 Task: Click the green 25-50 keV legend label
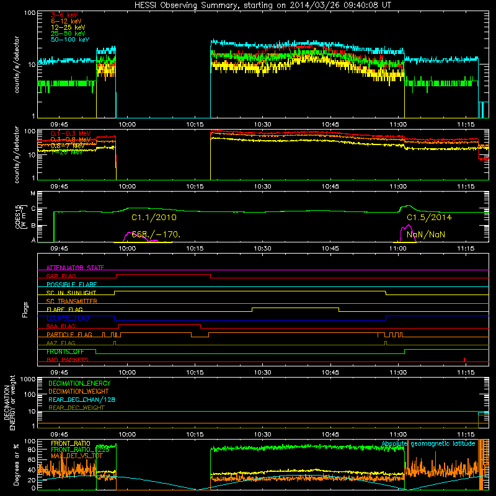[x=68, y=33]
